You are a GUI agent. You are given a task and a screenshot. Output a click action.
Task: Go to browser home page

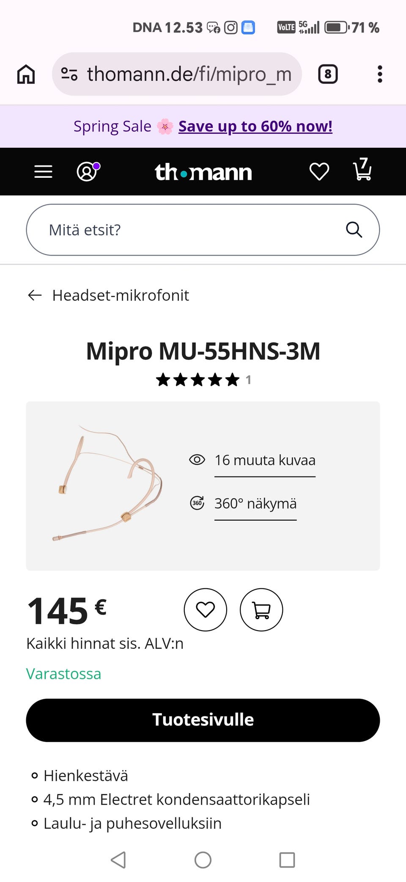tap(26, 74)
